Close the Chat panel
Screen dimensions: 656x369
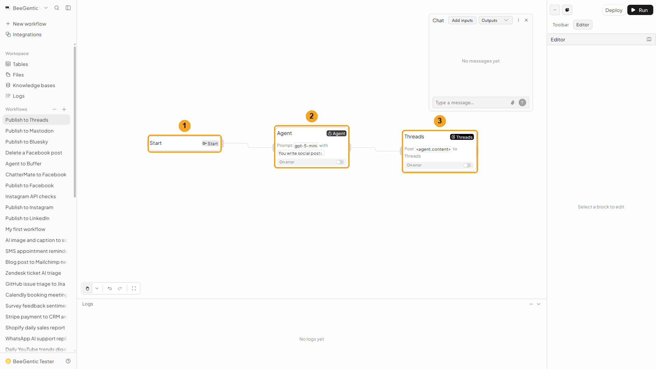tap(526, 20)
